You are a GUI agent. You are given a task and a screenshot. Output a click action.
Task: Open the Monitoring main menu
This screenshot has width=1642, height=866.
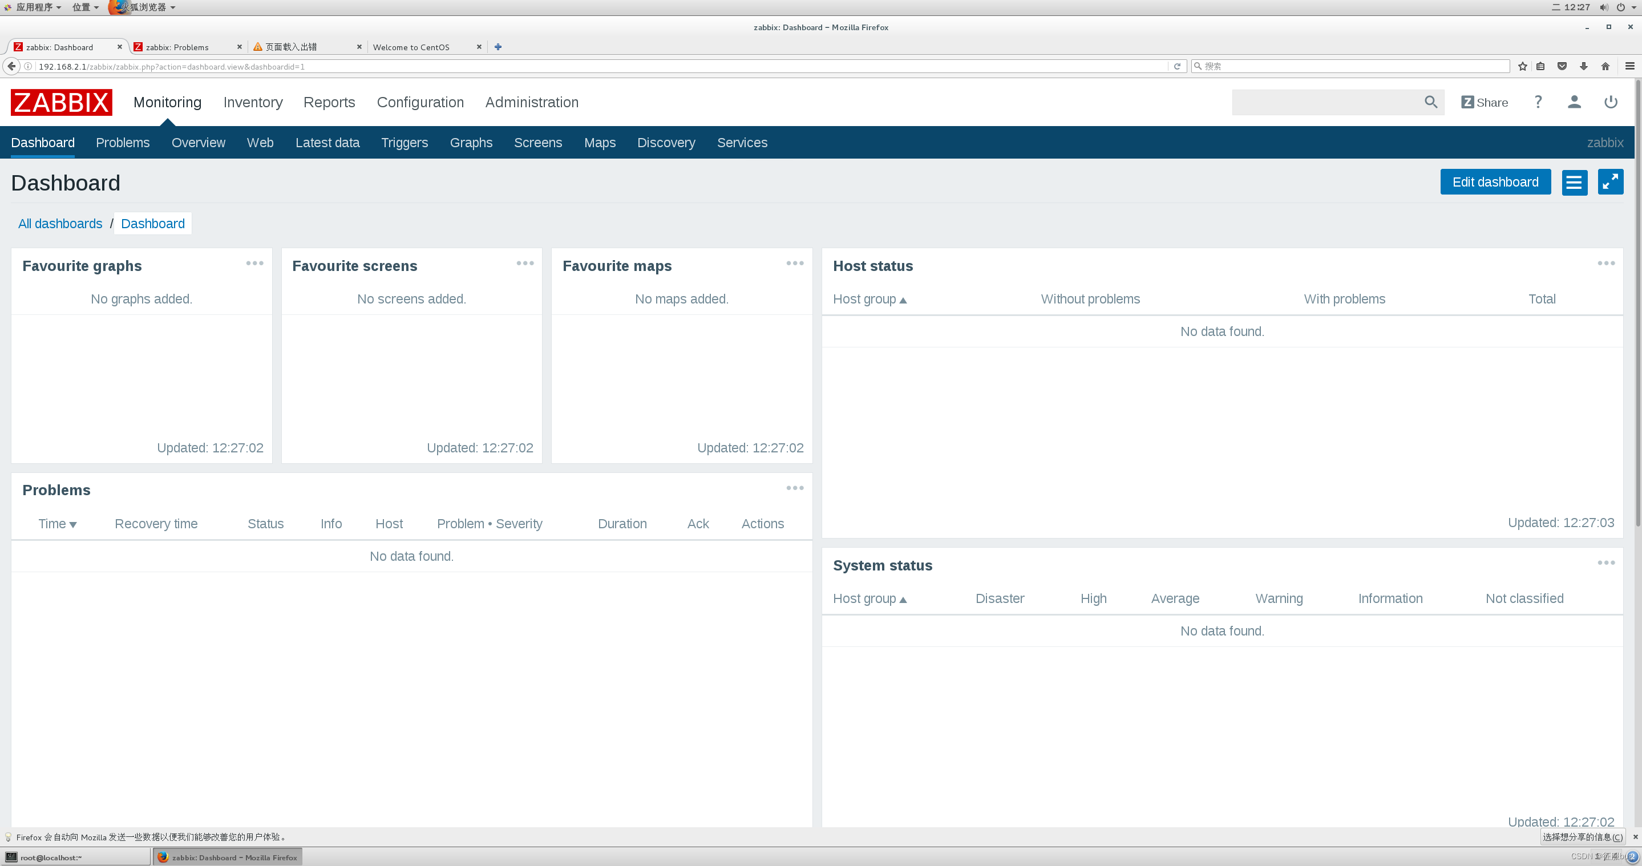tap(167, 102)
